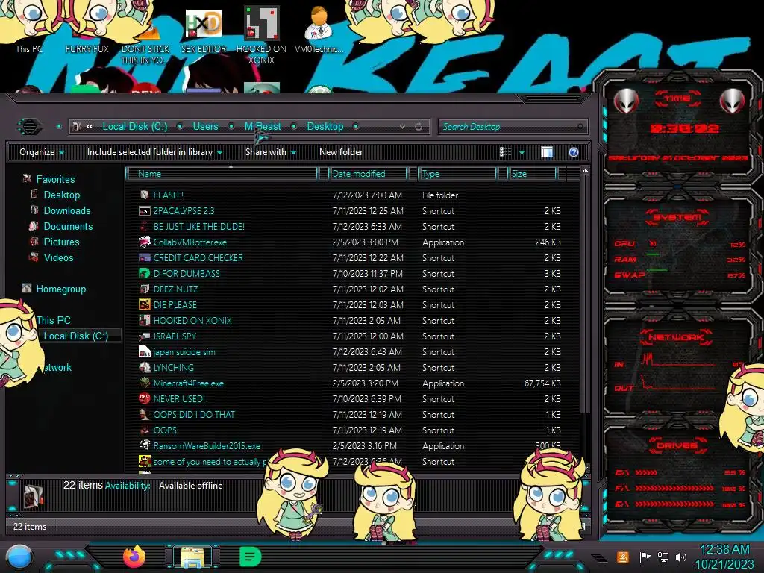Select the Minecraft4Free.exe file icon
Screen dimensions: 764x573
[x=145, y=383]
